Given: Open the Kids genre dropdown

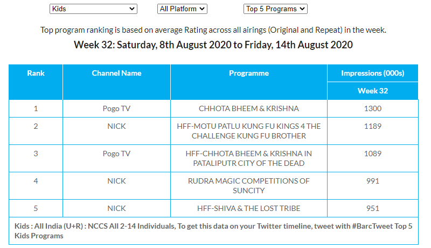Looking at the screenshot, I should [x=93, y=9].
